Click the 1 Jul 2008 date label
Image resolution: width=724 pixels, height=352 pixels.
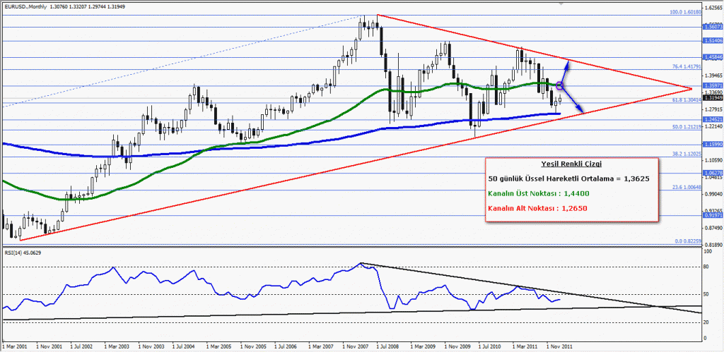[389, 345]
